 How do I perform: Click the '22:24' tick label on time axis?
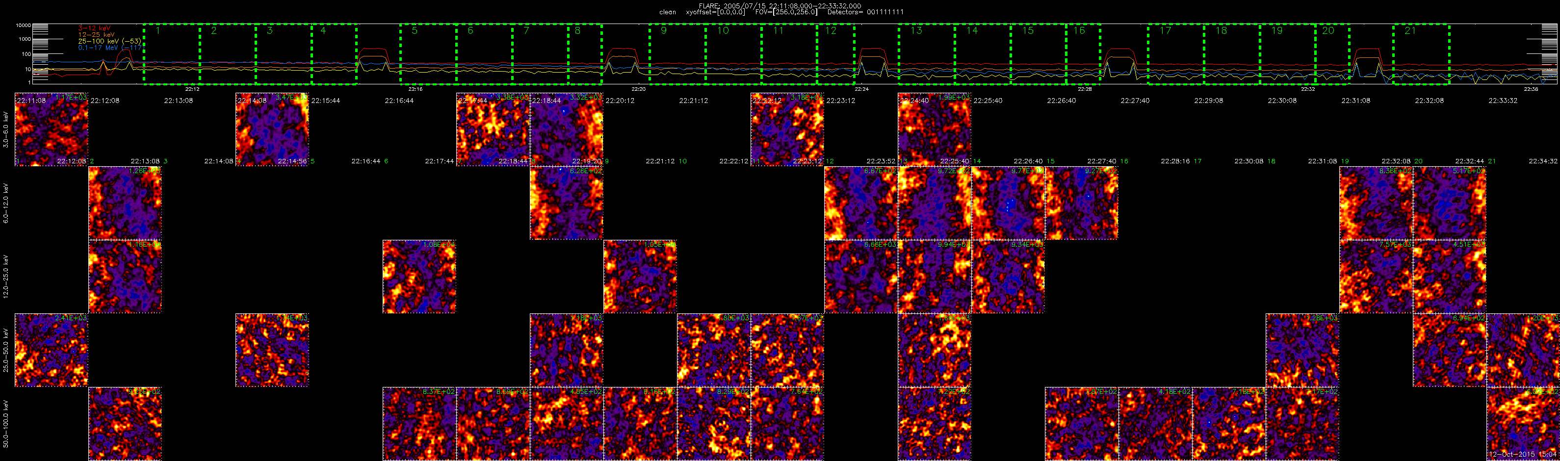(862, 89)
